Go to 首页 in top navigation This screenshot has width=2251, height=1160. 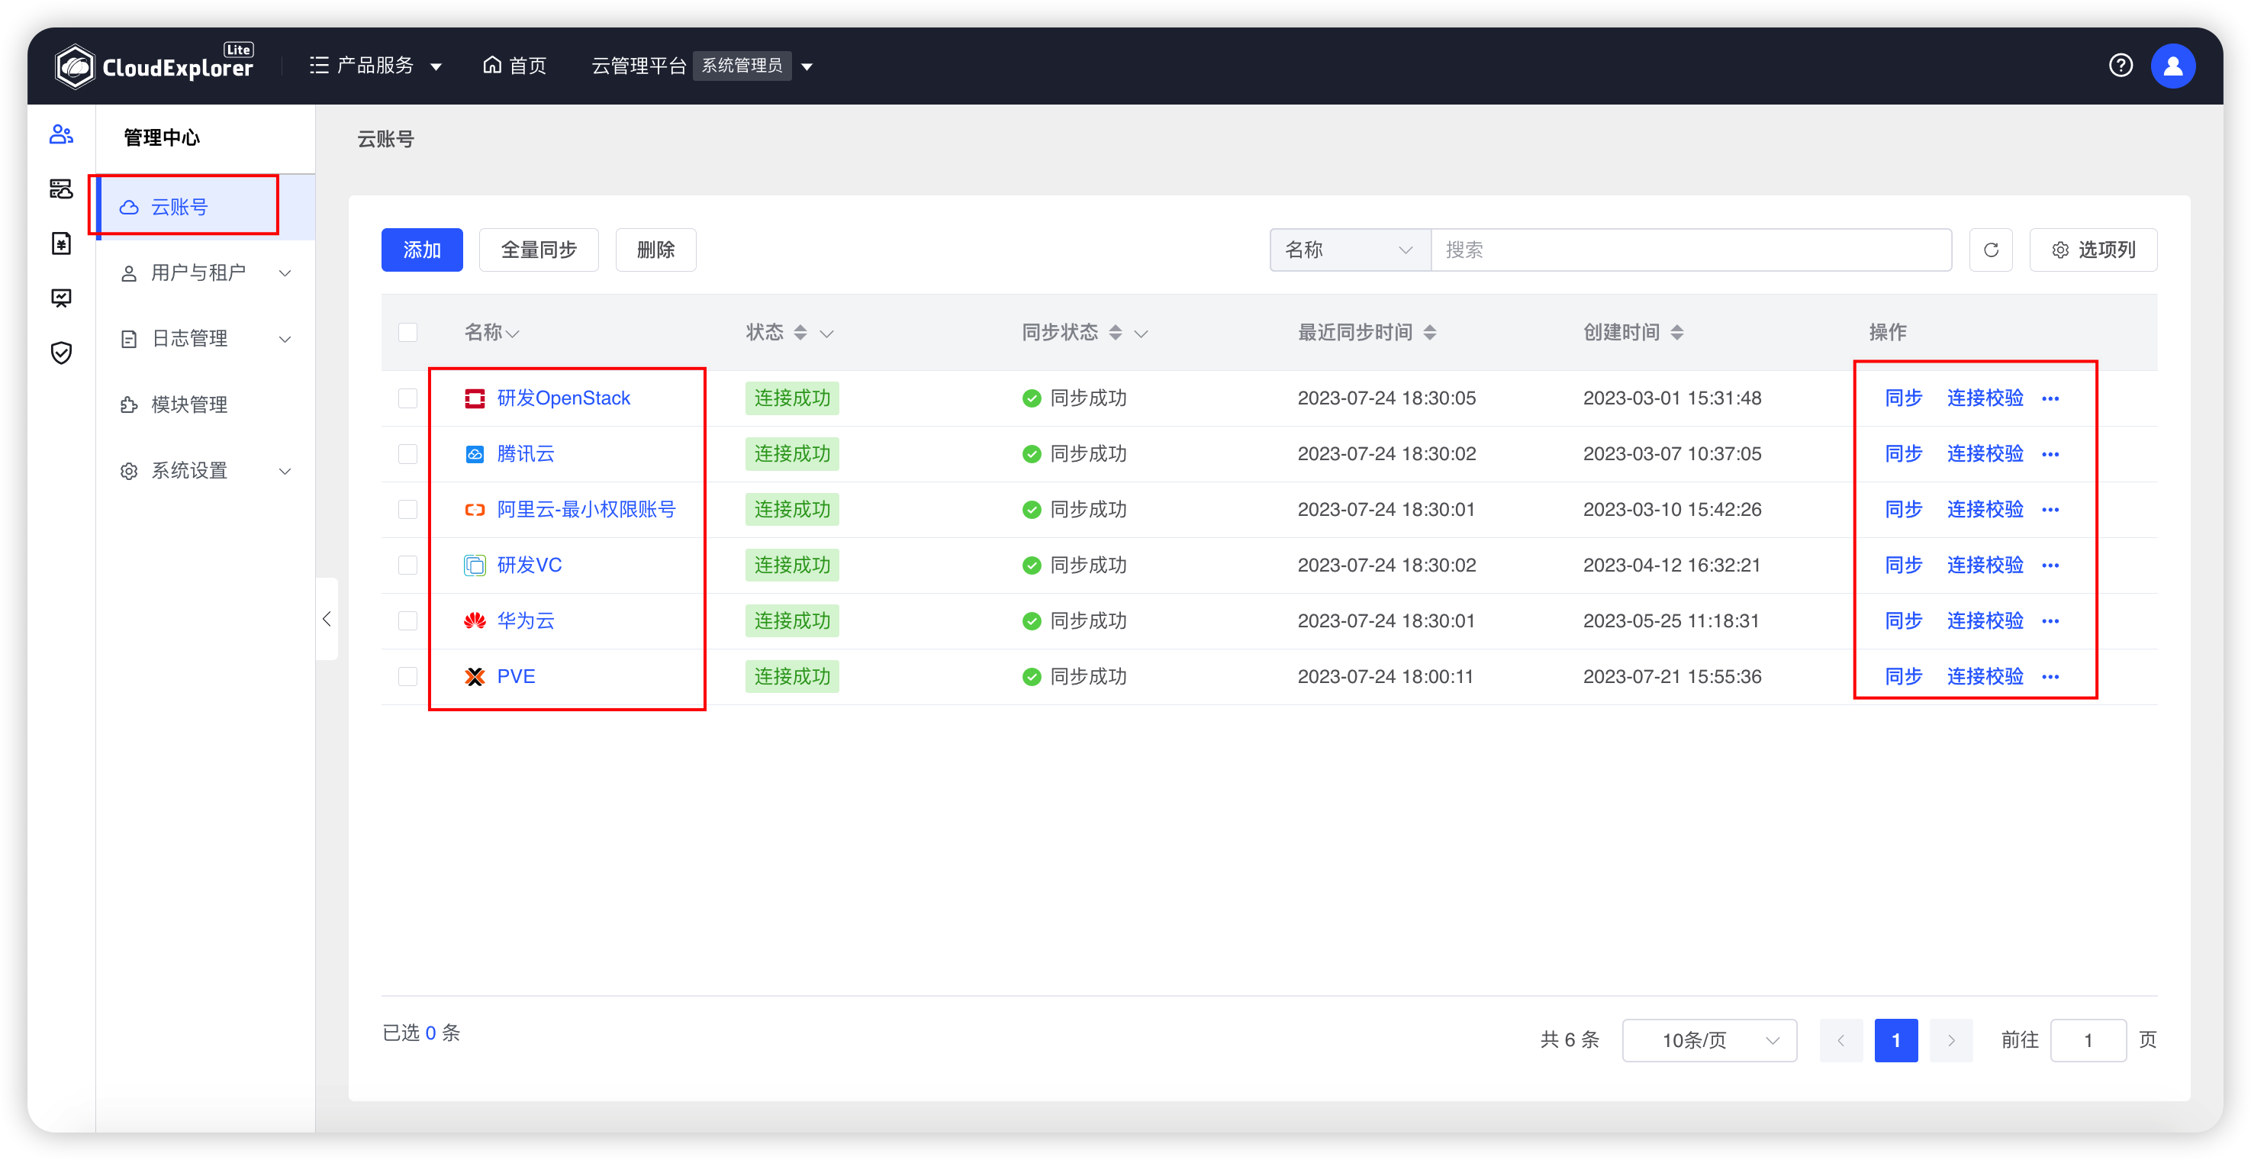[x=515, y=66]
